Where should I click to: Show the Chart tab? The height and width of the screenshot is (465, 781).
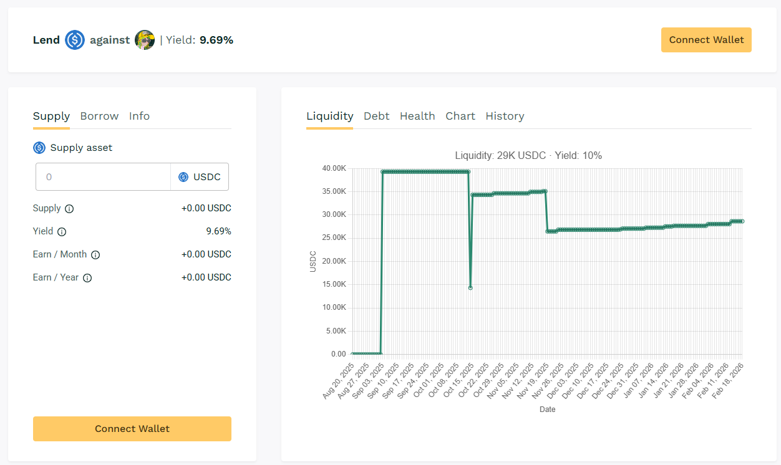(x=460, y=116)
